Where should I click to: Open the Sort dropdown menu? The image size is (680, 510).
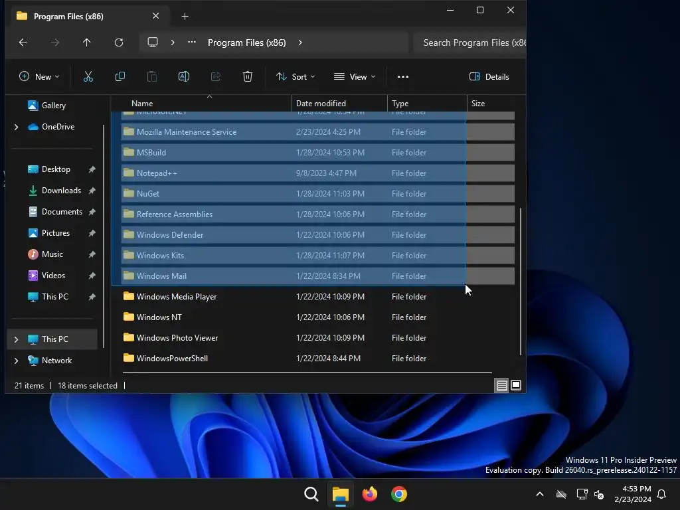[296, 77]
